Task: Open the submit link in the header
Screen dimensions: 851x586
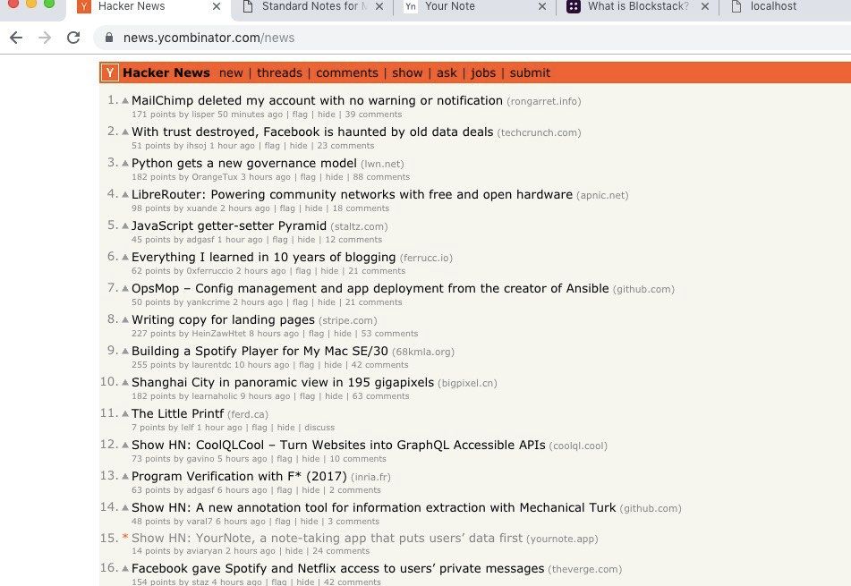Action: [530, 72]
